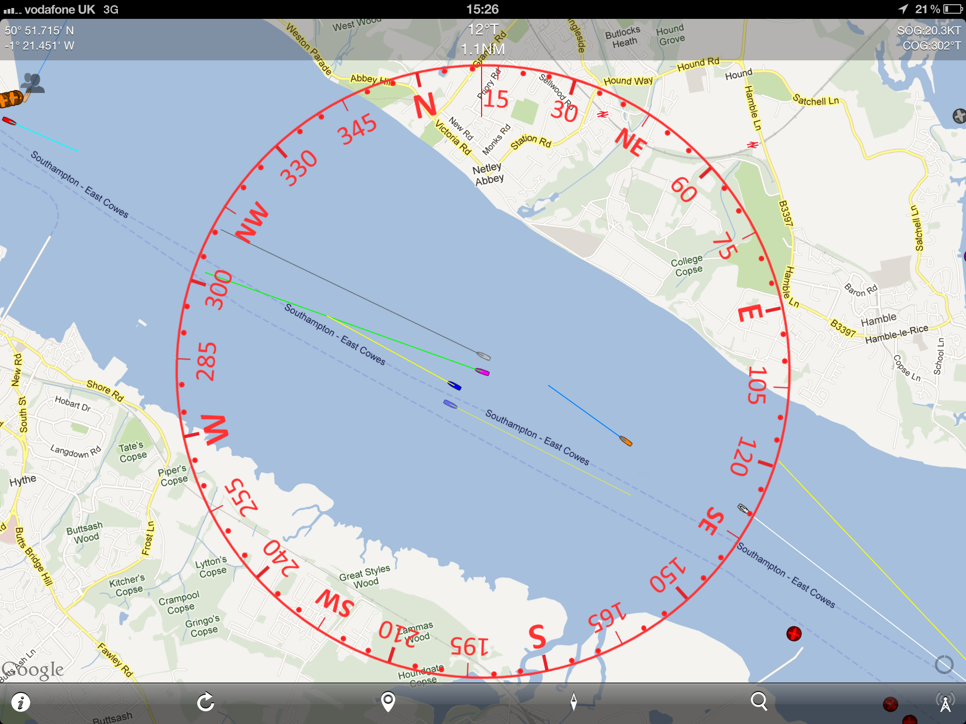Tap the W compass rose label
The height and width of the screenshot is (724, 966).
pyautogui.click(x=215, y=429)
